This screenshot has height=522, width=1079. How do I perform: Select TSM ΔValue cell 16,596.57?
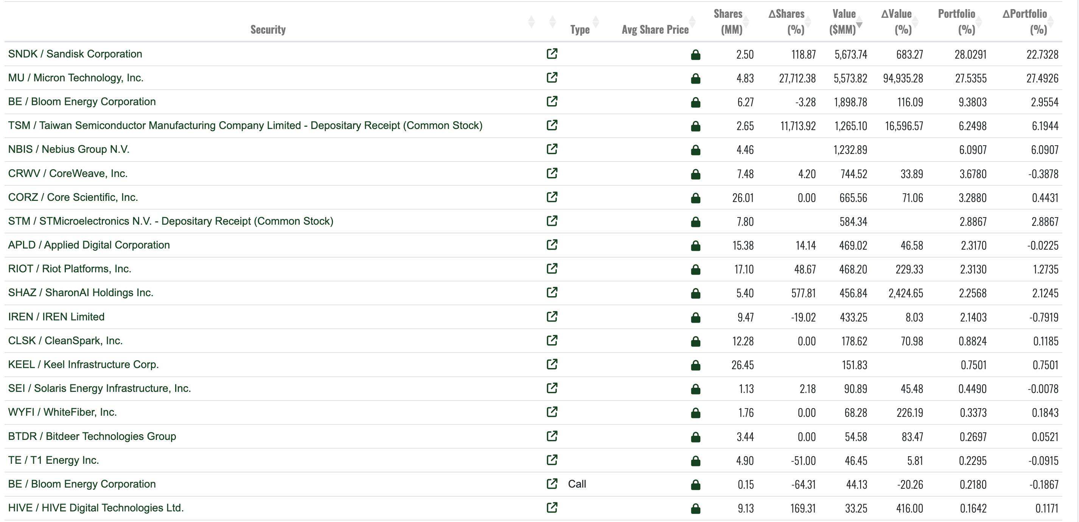pyautogui.click(x=904, y=126)
